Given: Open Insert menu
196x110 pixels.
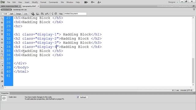Looking at the screenshot, I should (x=27, y=2).
